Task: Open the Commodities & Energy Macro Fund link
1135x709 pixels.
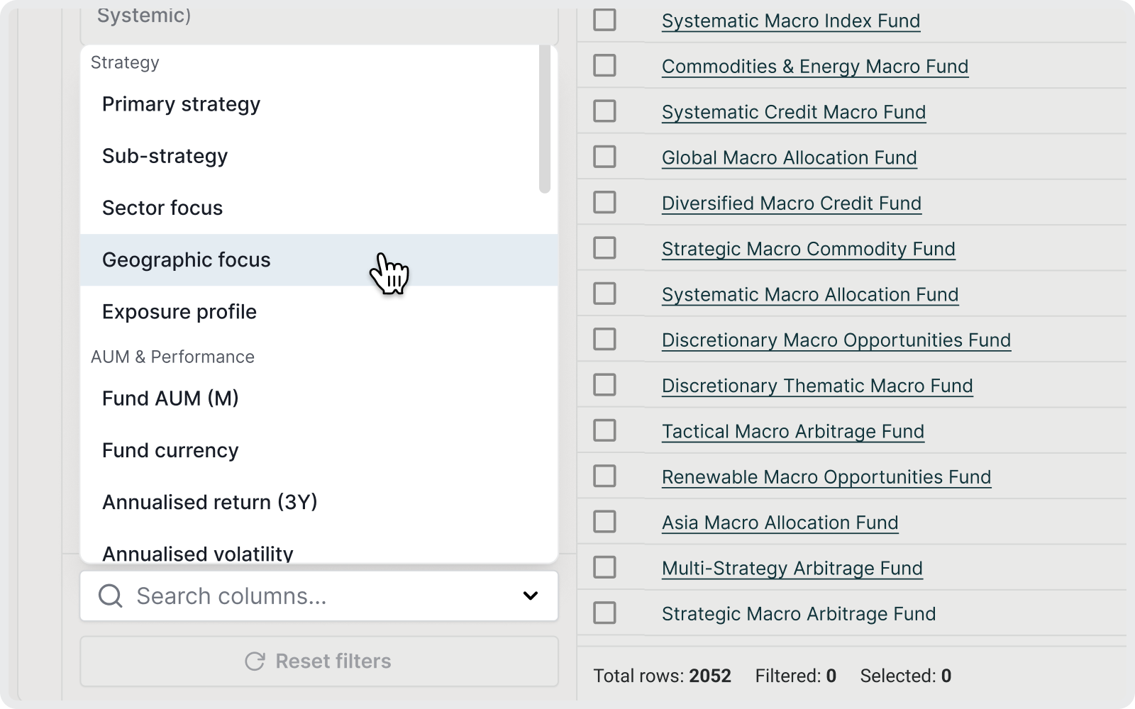Action: pos(814,67)
